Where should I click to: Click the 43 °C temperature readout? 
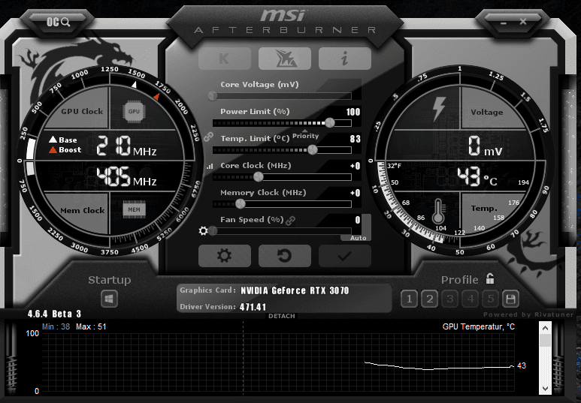(x=477, y=176)
